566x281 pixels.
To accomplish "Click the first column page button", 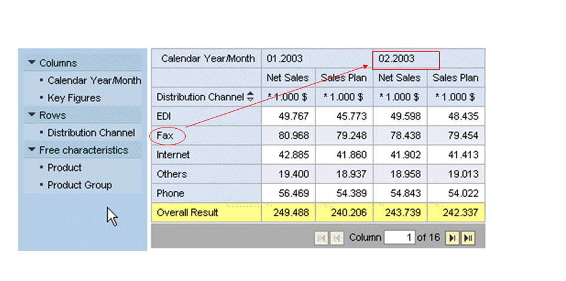I will (322, 238).
